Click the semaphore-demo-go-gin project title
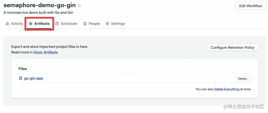Image resolution: width=268 pixels, height=113 pixels. tap(39, 6)
